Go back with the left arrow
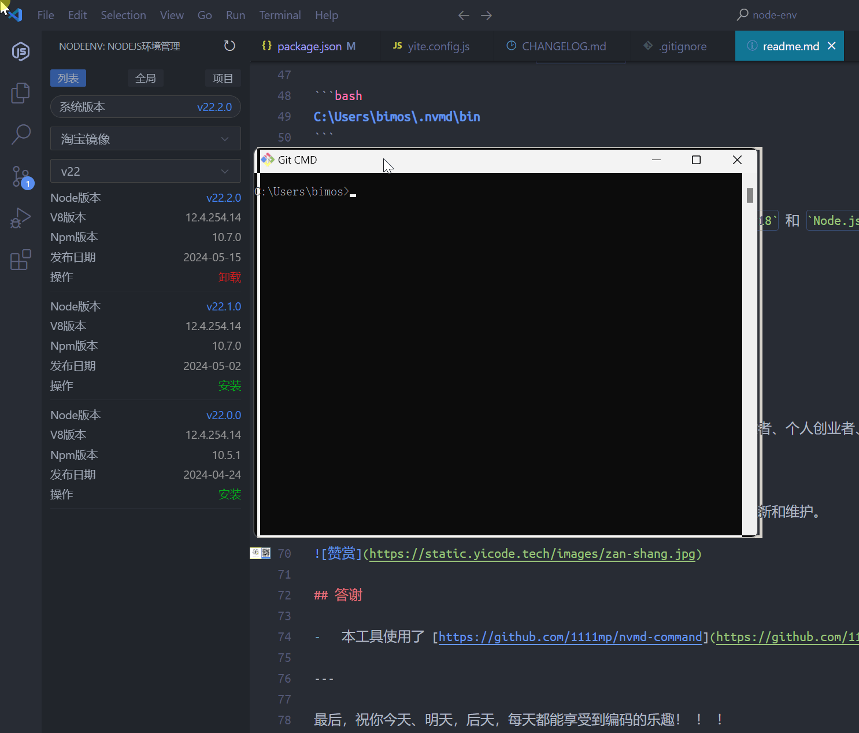Screen dimensions: 859x733 pos(464,16)
